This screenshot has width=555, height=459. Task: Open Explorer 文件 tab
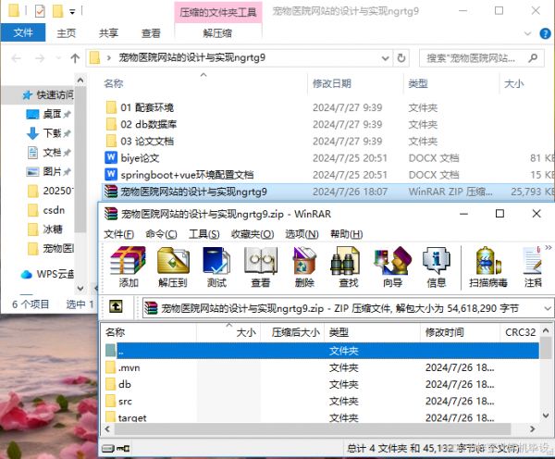point(23,33)
